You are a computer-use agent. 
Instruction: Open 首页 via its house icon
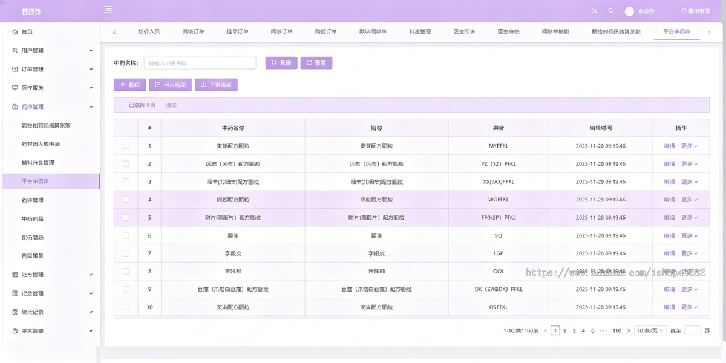point(15,32)
